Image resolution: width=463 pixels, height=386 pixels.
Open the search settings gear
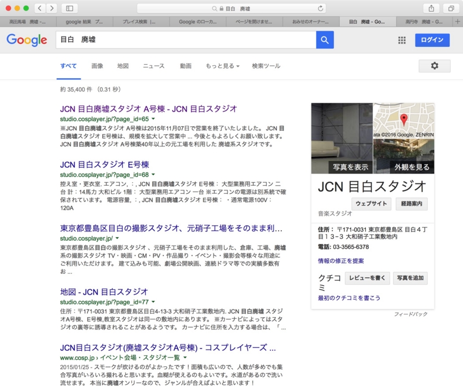435,66
